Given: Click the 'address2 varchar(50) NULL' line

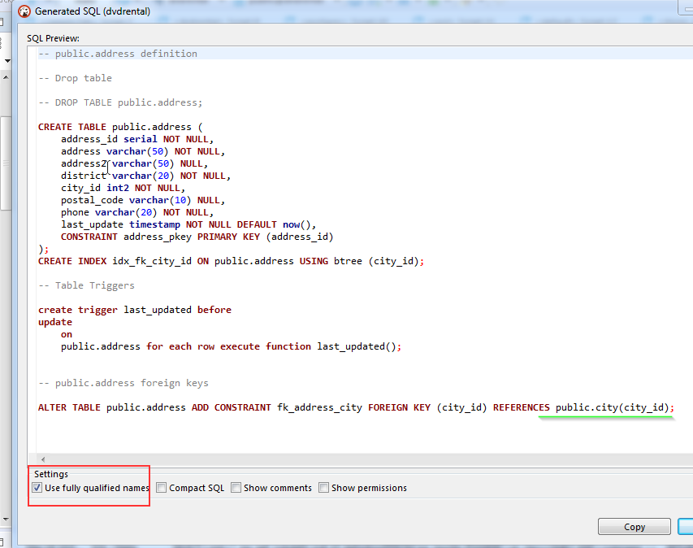Looking at the screenshot, I should point(134,163).
